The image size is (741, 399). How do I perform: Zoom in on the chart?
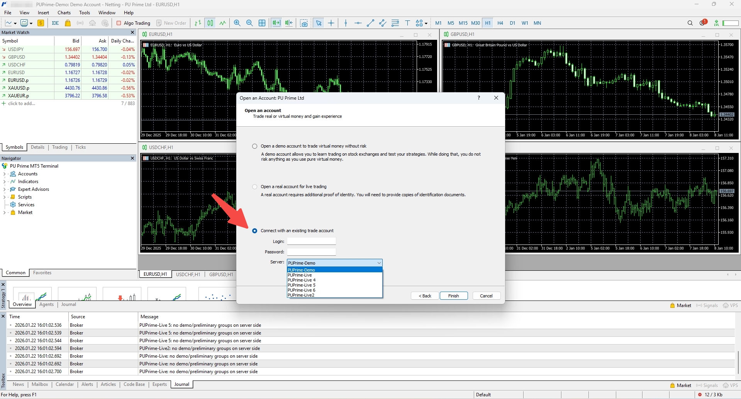(237, 23)
